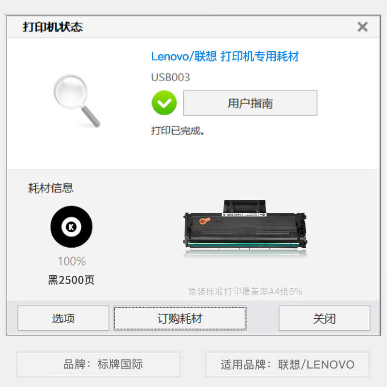Close the 打印机状态 dialog with X
This screenshot has width=387, height=387.
tap(362, 27)
